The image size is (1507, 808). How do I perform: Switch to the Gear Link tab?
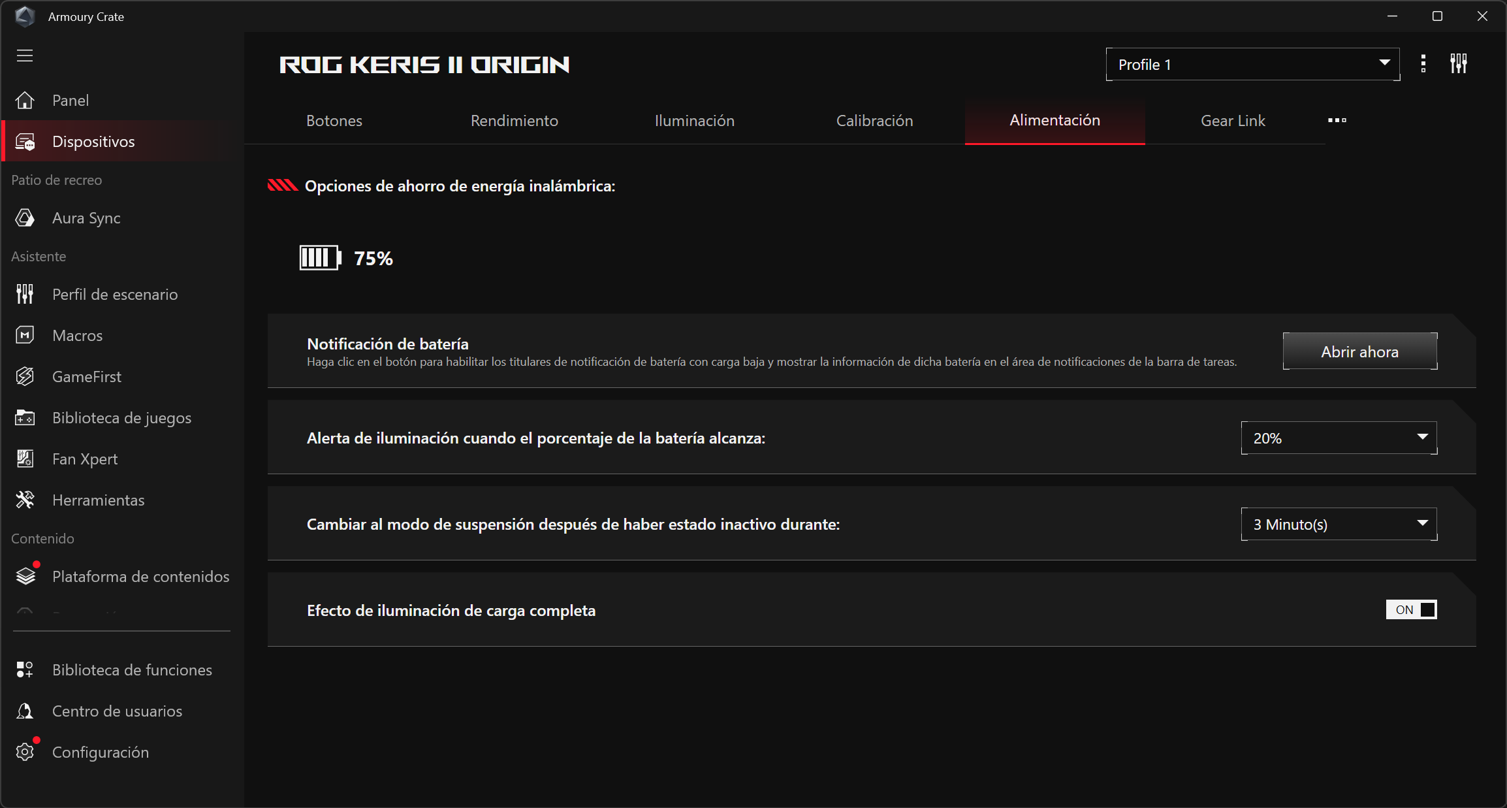(x=1233, y=121)
